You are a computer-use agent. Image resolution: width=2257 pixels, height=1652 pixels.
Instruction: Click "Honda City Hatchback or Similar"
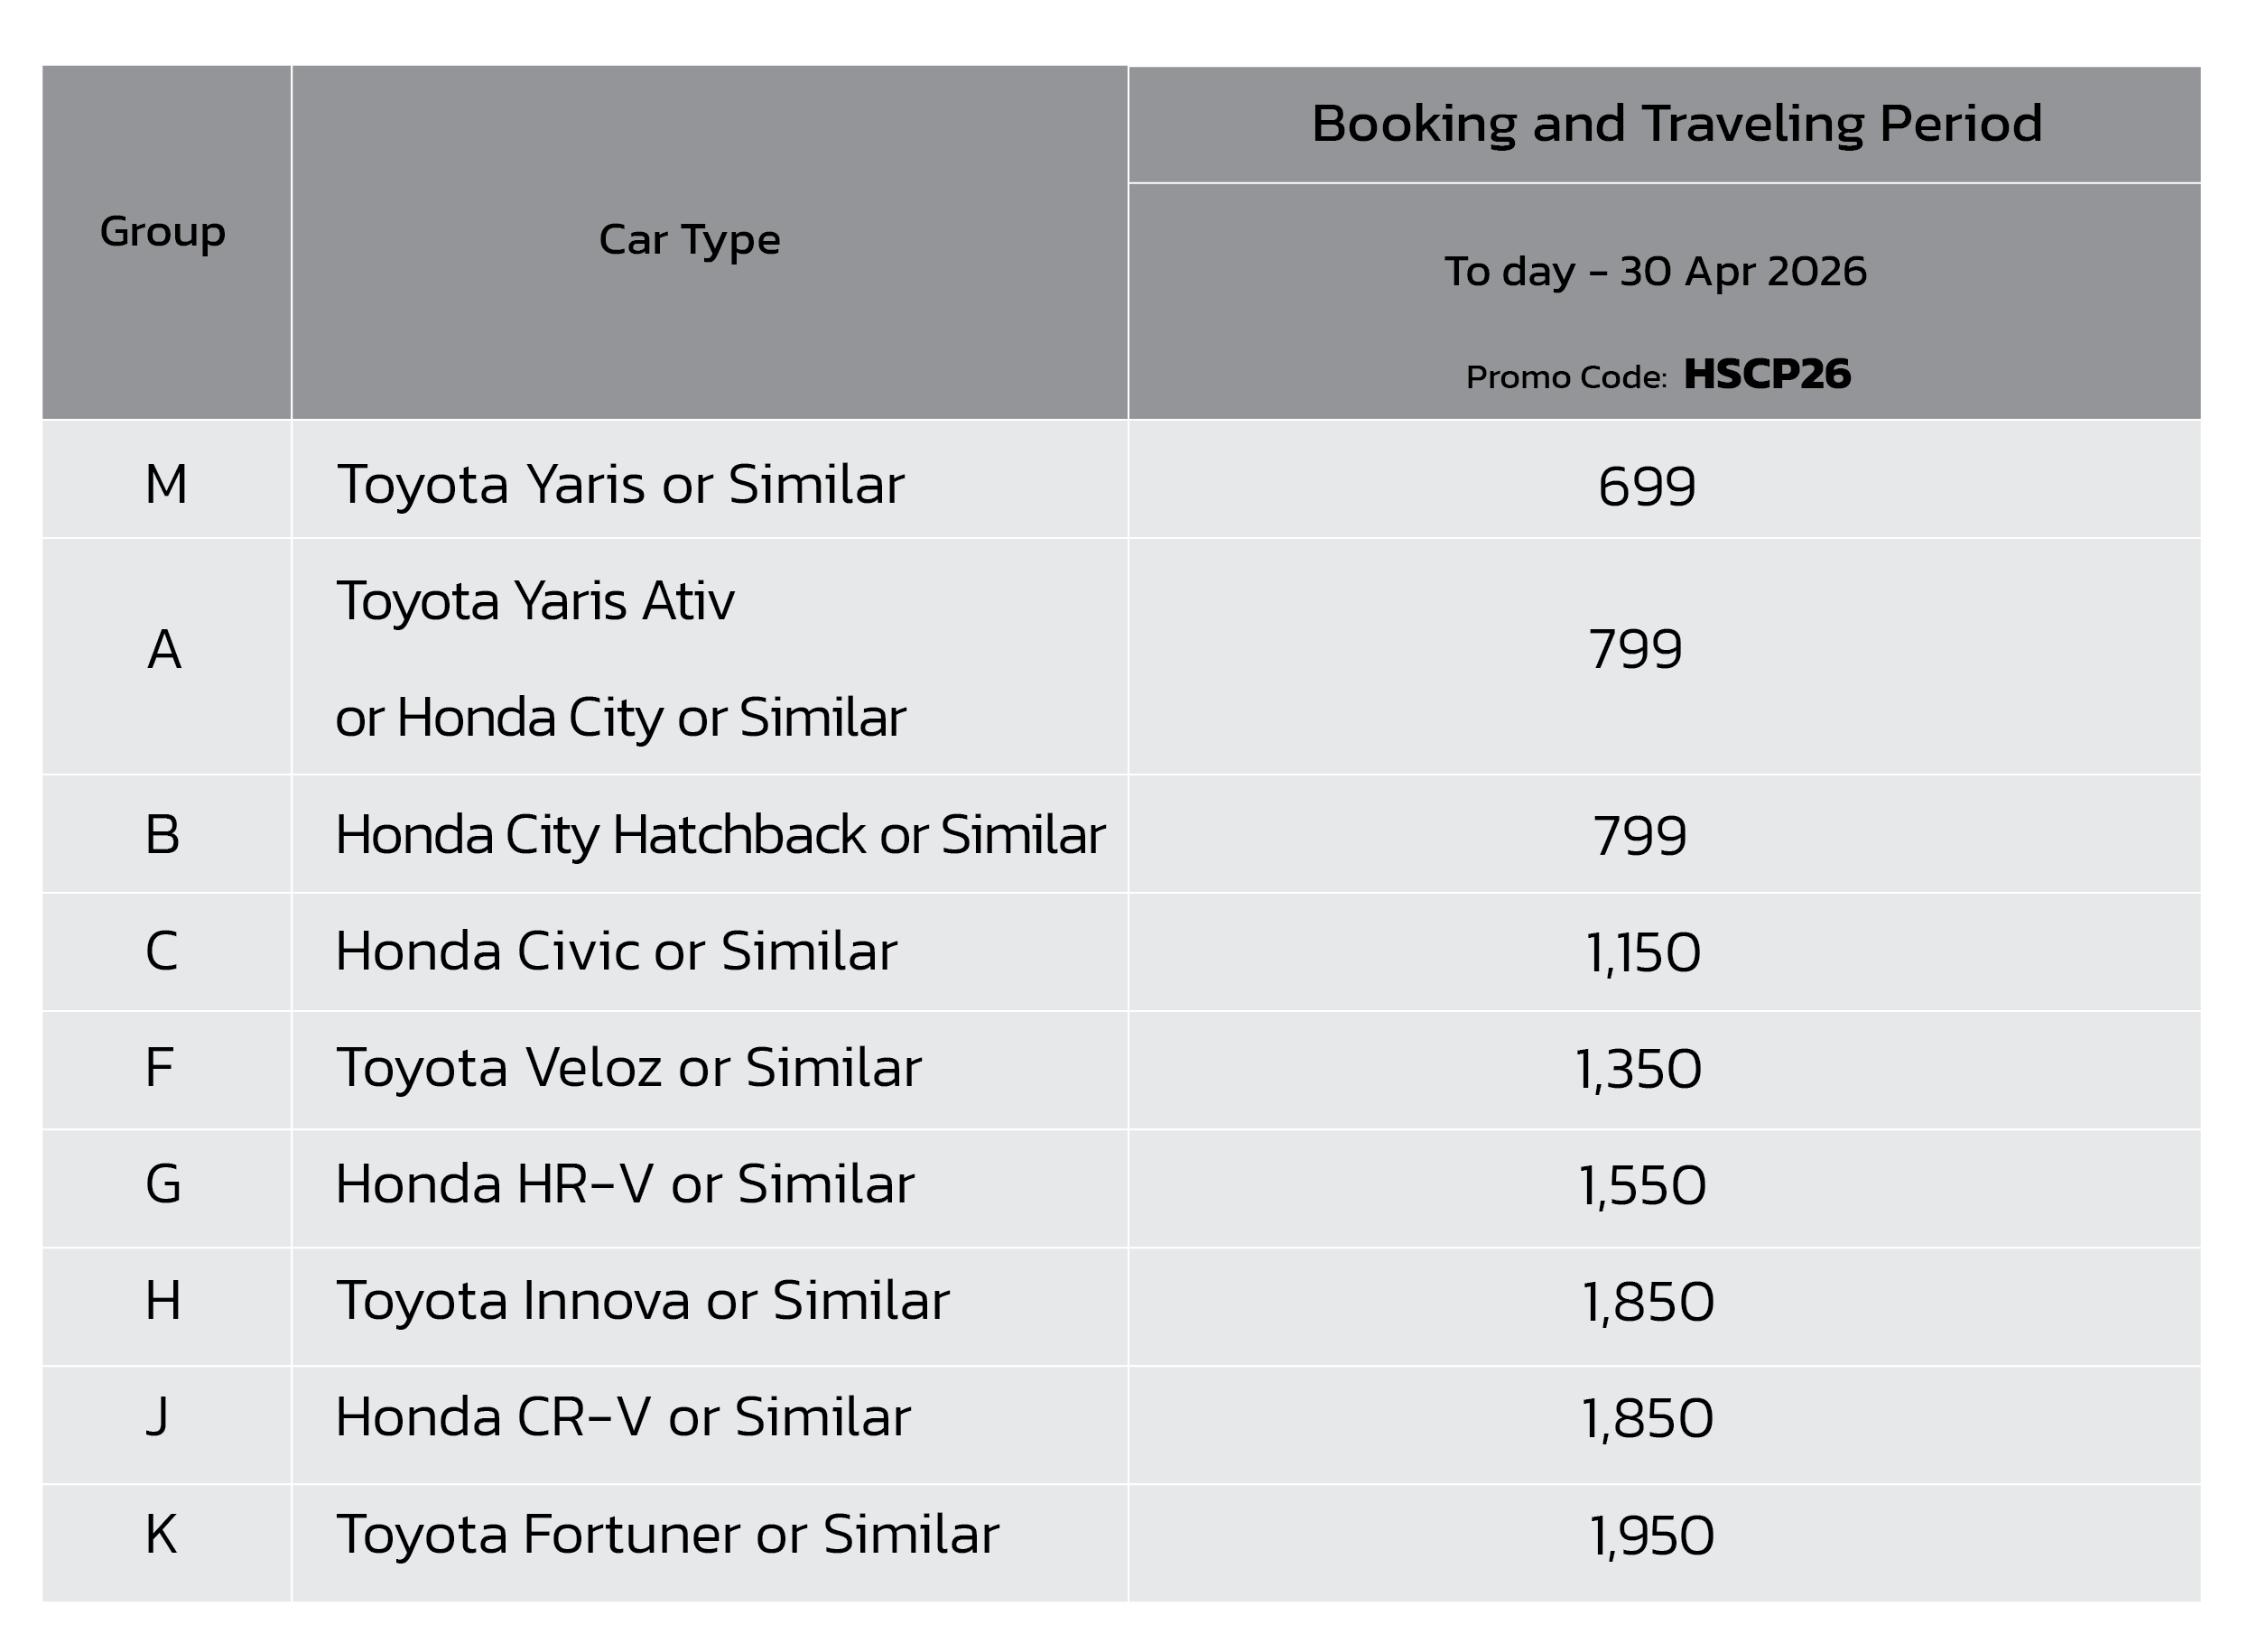pyautogui.click(x=720, y=835)
